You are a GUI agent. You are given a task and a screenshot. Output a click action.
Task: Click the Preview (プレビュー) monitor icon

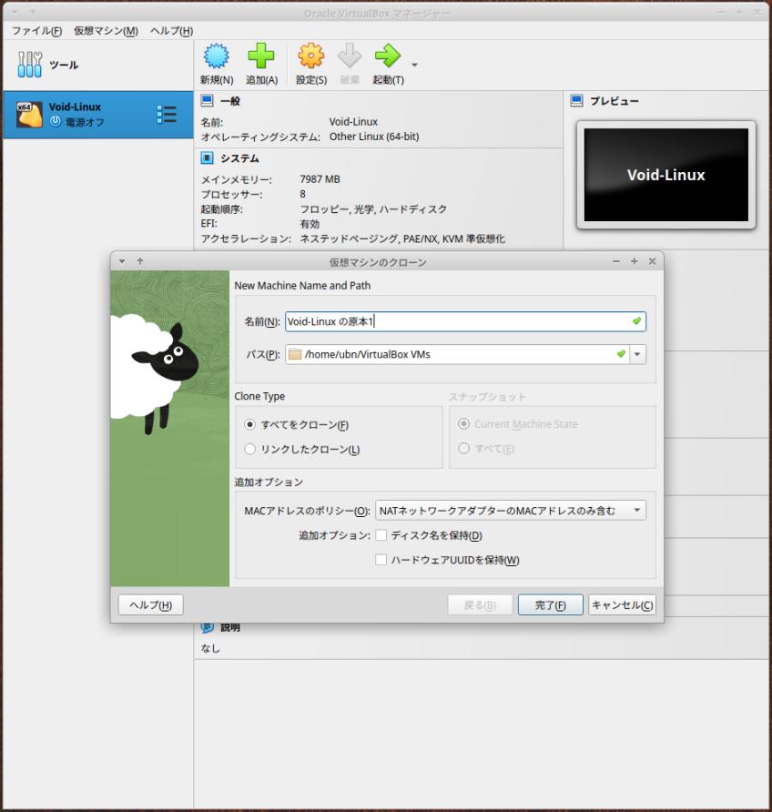click(576, 100)
